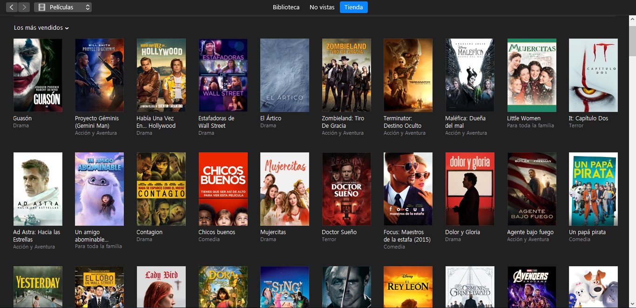
Task: Open the Contagio movie poster
Action: tap(161, 189)
